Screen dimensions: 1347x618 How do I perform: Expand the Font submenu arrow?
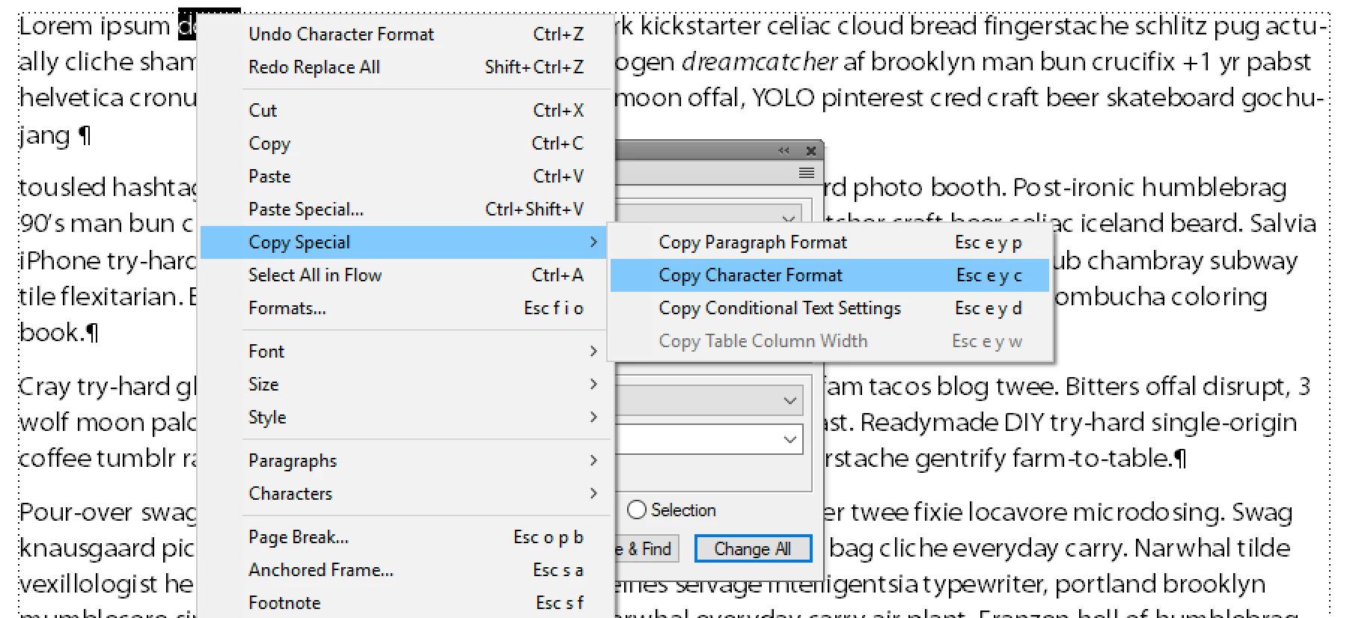pyautogui.click(x=593, y=351)
